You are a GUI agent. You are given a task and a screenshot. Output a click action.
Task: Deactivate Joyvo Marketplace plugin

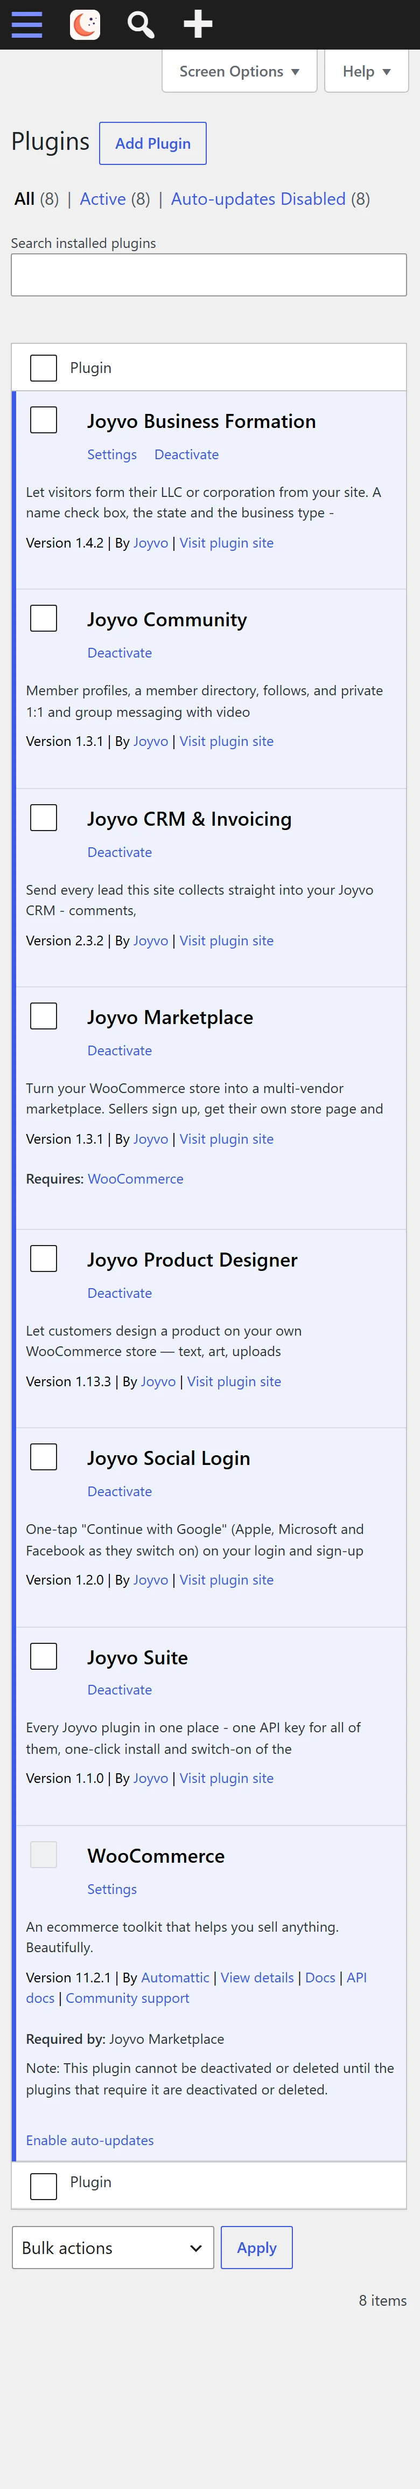point(120,1050)
